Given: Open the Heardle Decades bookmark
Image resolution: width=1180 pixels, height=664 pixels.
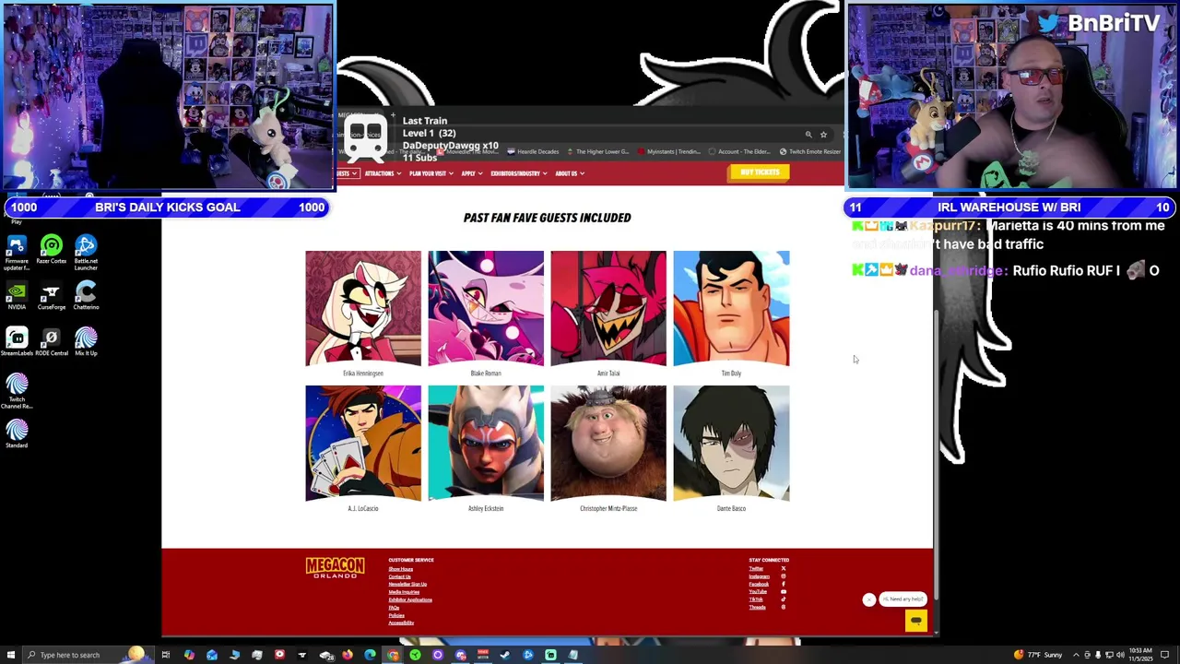Looking at the screenshot, I should (x=533, y=151).
